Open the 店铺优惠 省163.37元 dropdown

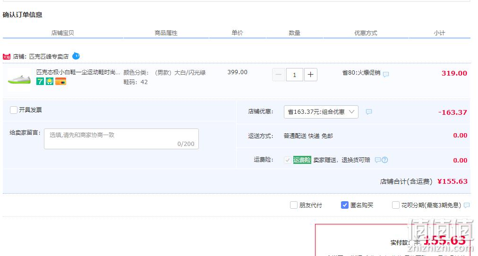point(321,112)
